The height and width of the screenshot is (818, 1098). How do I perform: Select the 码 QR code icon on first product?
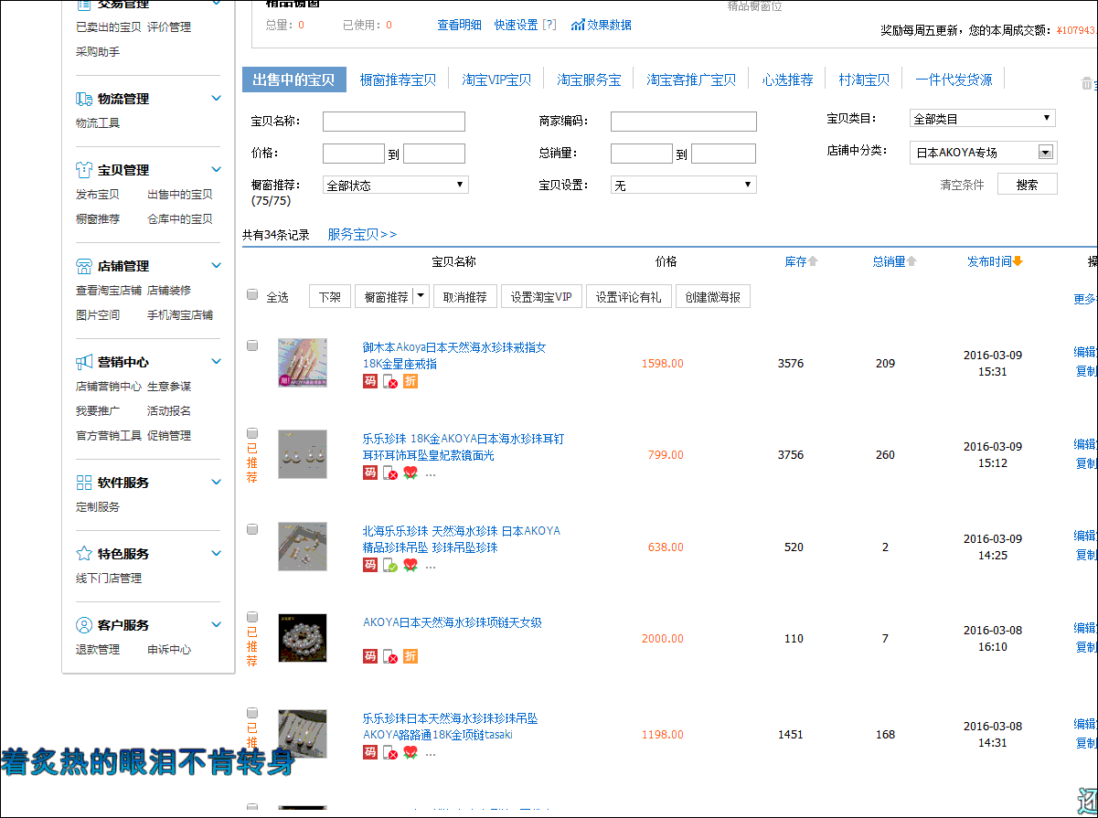pyautogui.click(x=369, y=381)
